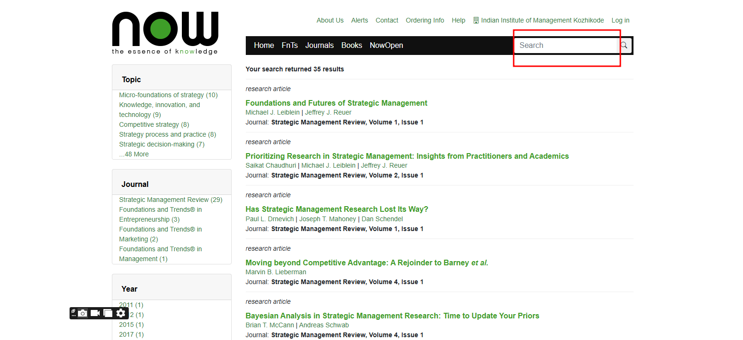Click the Log in link
743x340 pixels.
click(620, 20)
